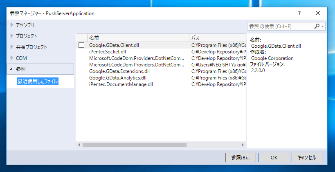Expand the アセンブリ tree node
The image size is (335, 172).
point(11,25)
